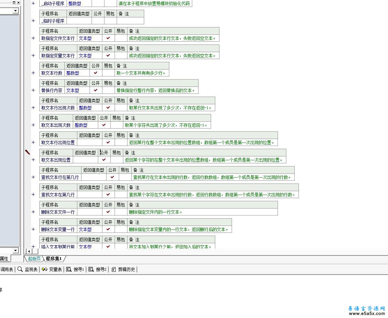
Task: Expand the 删除文本文件一行 subroutine
Action: tap(33, 212)
